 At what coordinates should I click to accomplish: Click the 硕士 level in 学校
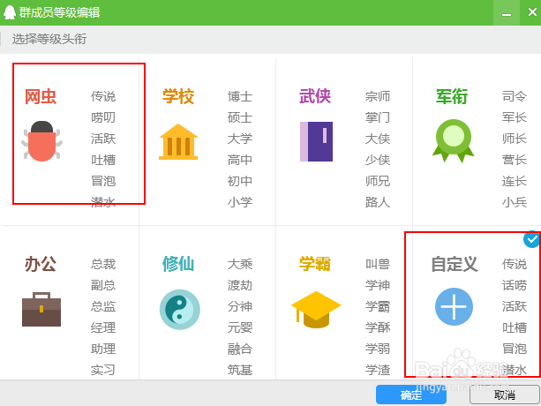240,117
